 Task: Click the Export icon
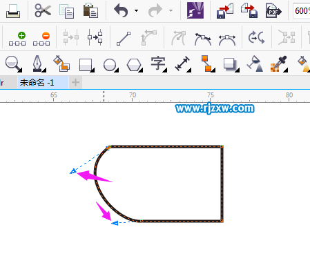coord(249,10)
